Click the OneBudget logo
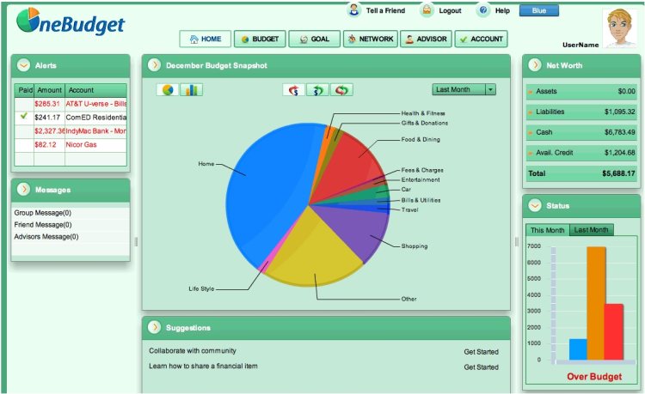 click(x=70, y=22)
